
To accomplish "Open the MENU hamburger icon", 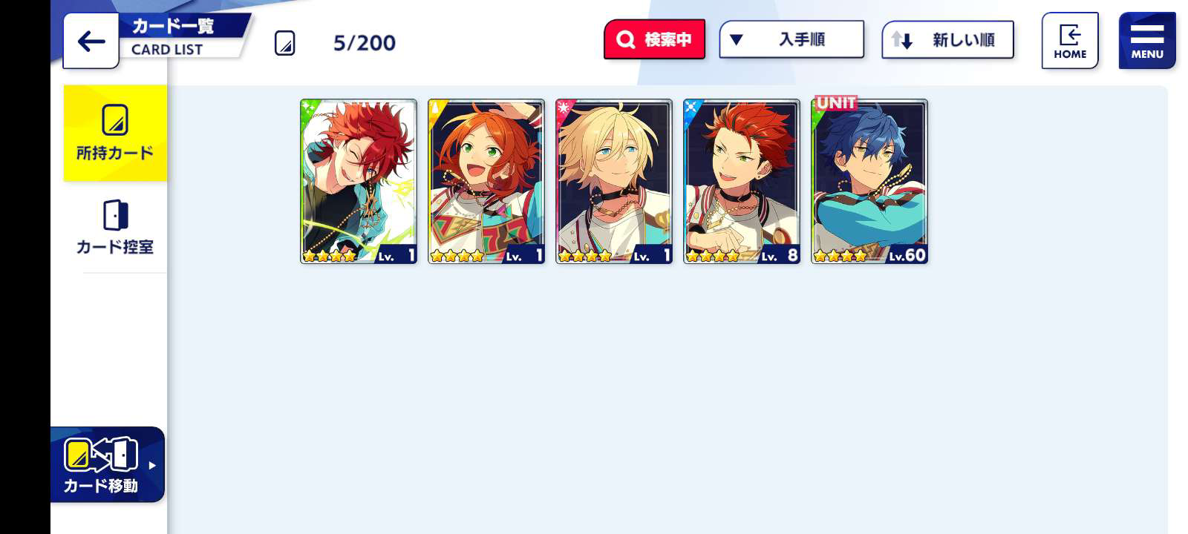I will coord(1147,41).
